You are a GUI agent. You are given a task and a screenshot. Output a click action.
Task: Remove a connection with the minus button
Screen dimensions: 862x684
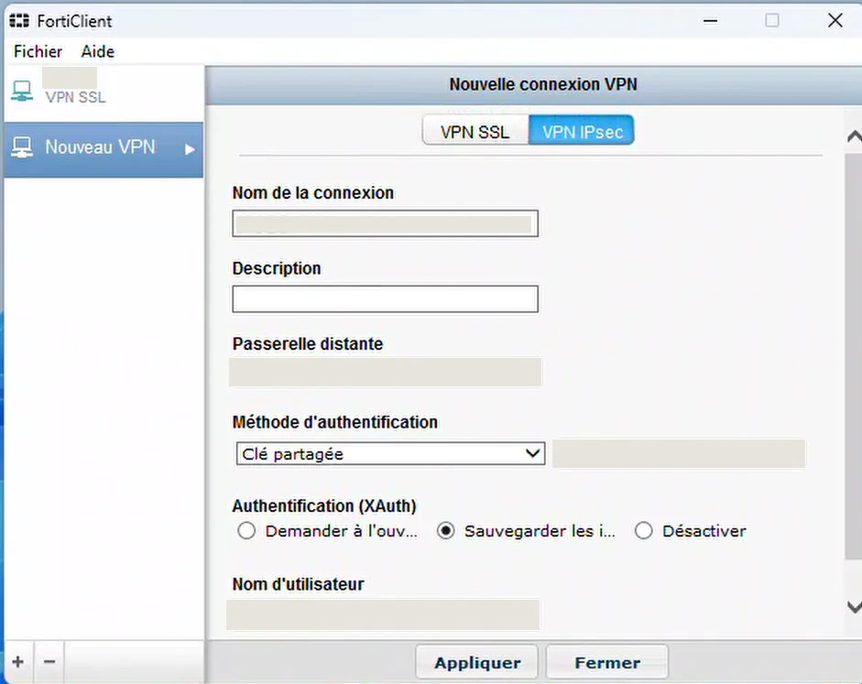49,661
